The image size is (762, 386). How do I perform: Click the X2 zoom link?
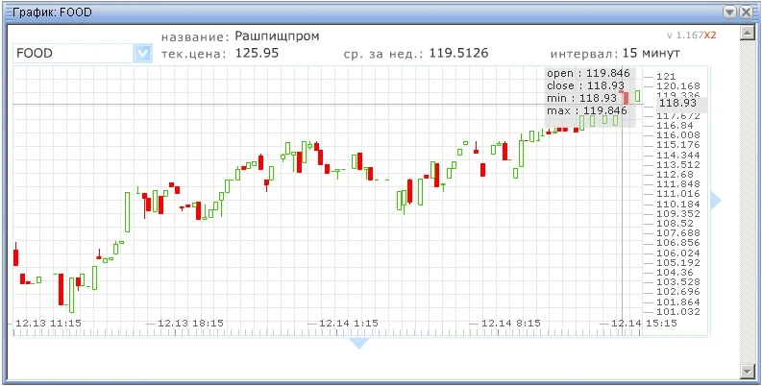tap(710, 35)
